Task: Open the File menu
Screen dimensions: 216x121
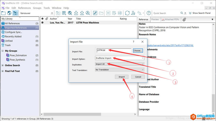Action: click(x=8, y=8)
